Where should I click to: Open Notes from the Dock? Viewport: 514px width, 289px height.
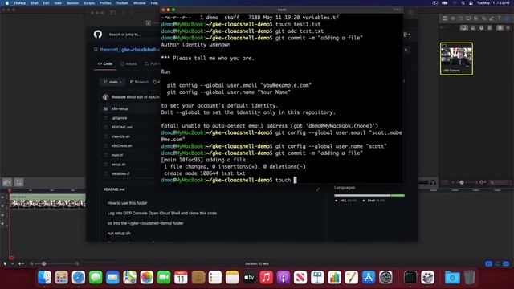pyautogui.click(x=232, y=278)
